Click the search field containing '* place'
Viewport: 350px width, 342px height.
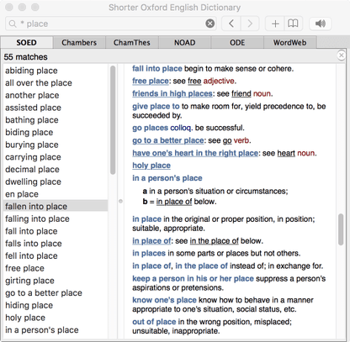click(110, 24)
